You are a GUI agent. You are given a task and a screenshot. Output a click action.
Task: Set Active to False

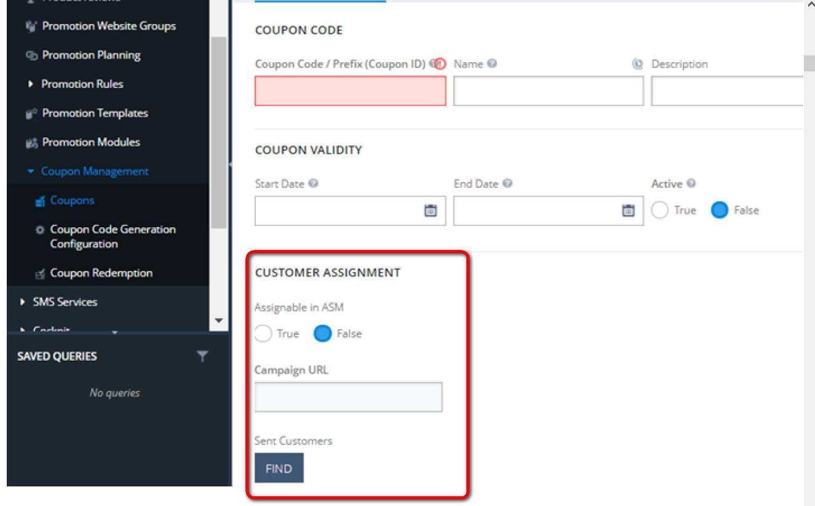coord(718,211)
